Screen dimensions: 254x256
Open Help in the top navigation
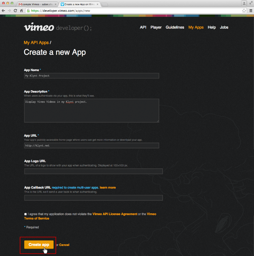212,27
